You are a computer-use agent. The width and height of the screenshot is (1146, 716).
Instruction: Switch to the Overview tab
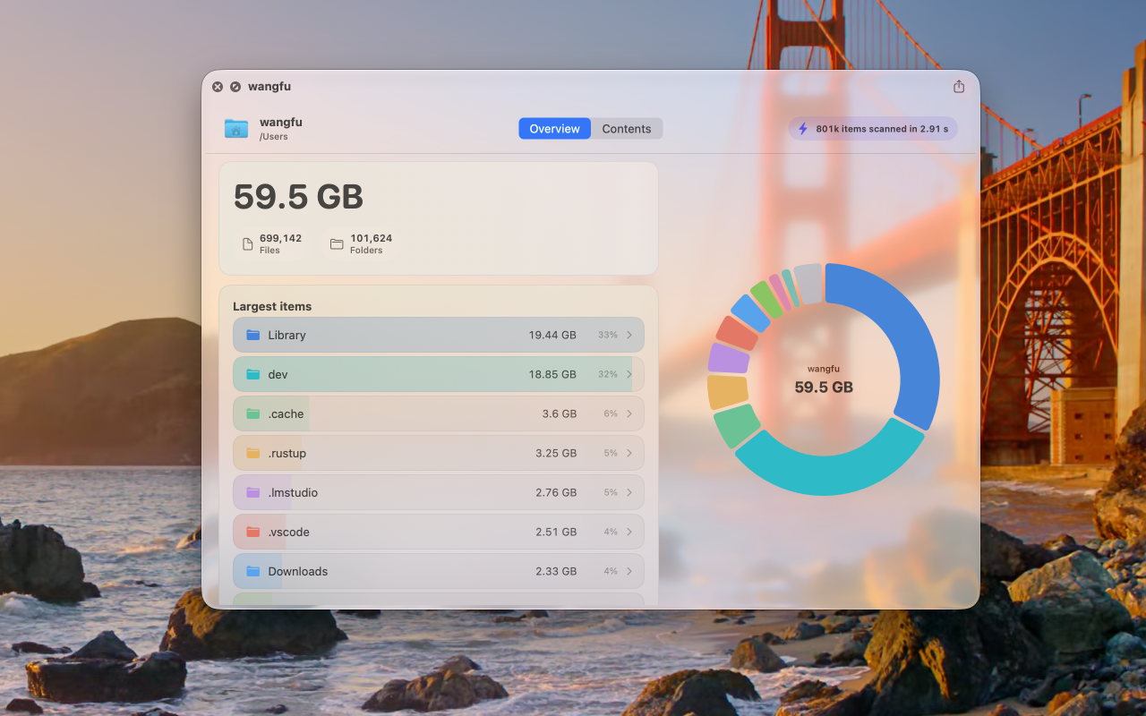[x=555, y=129]
